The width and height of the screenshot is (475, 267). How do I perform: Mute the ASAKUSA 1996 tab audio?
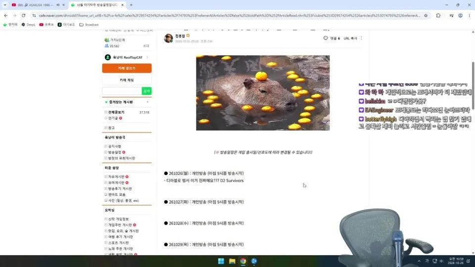tap(58, 5)
